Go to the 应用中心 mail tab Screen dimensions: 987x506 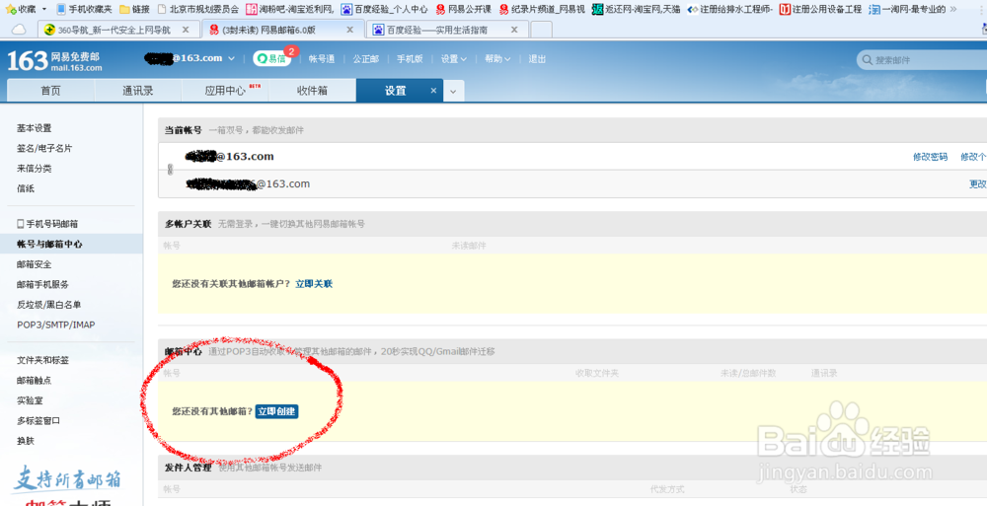pos(225,91)
